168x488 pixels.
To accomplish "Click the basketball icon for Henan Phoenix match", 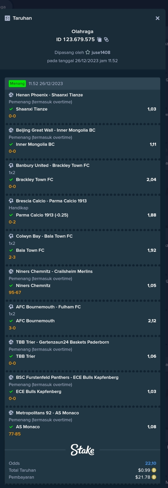I will pyautogui.click(x=11, y=95).
